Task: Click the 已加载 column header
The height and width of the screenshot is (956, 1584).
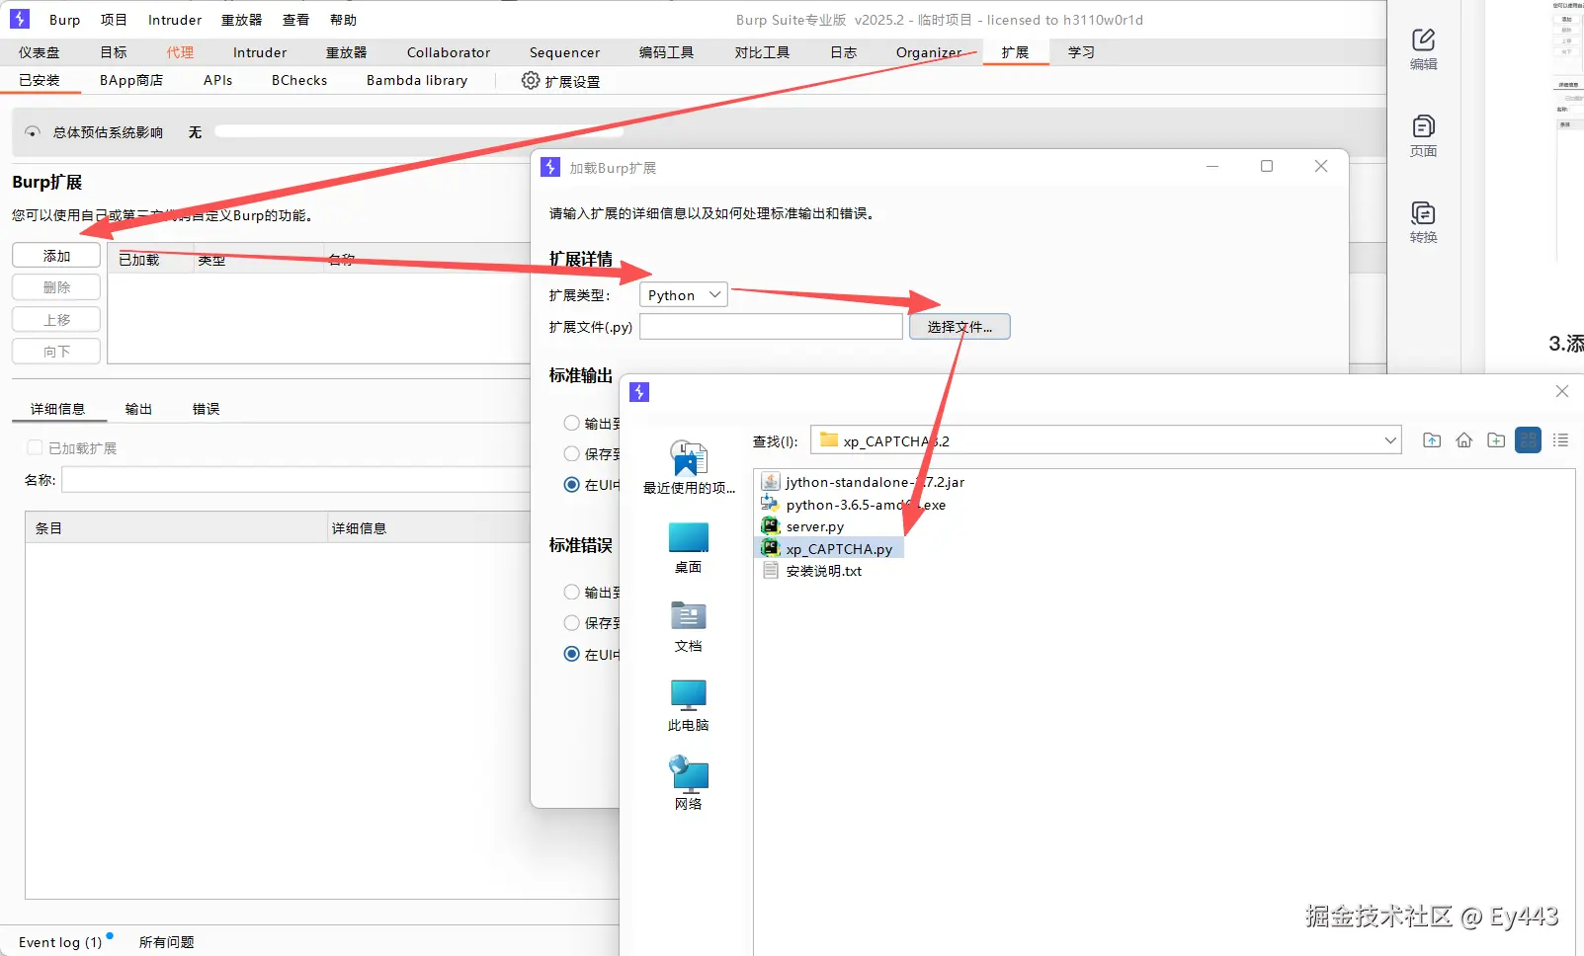Action: [x=150, y=260]
